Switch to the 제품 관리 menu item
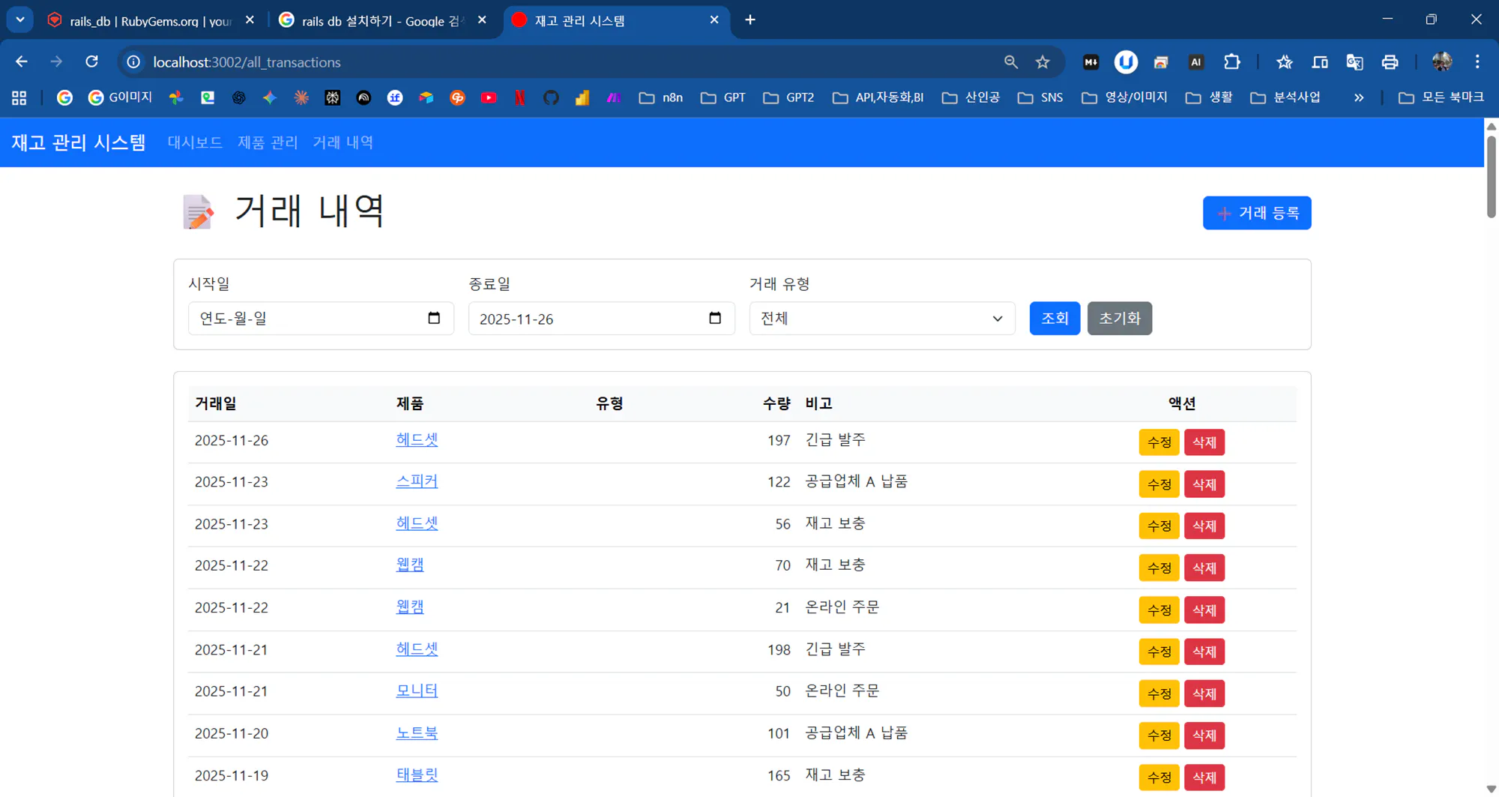The width and height of the screenshot is (1499, 797). pos(267,142)
